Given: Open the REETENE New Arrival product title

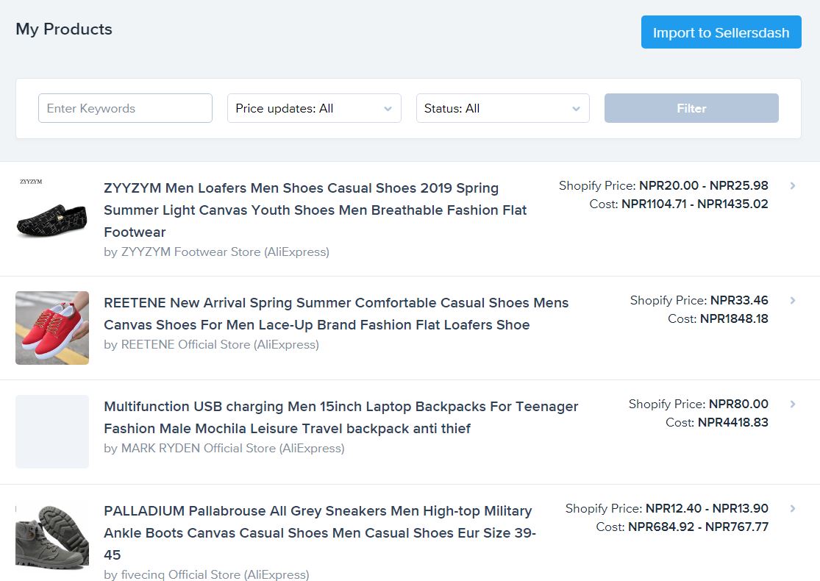Looking at the screenshot, I should click(336, 314).
